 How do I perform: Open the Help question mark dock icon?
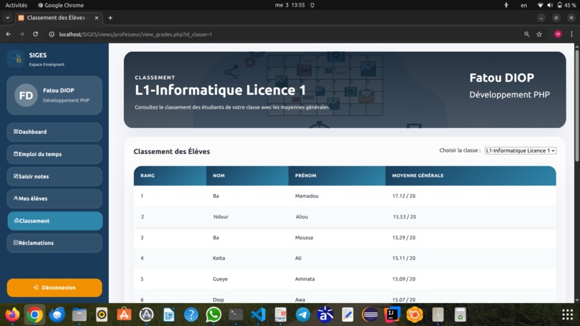pos(191,315)
